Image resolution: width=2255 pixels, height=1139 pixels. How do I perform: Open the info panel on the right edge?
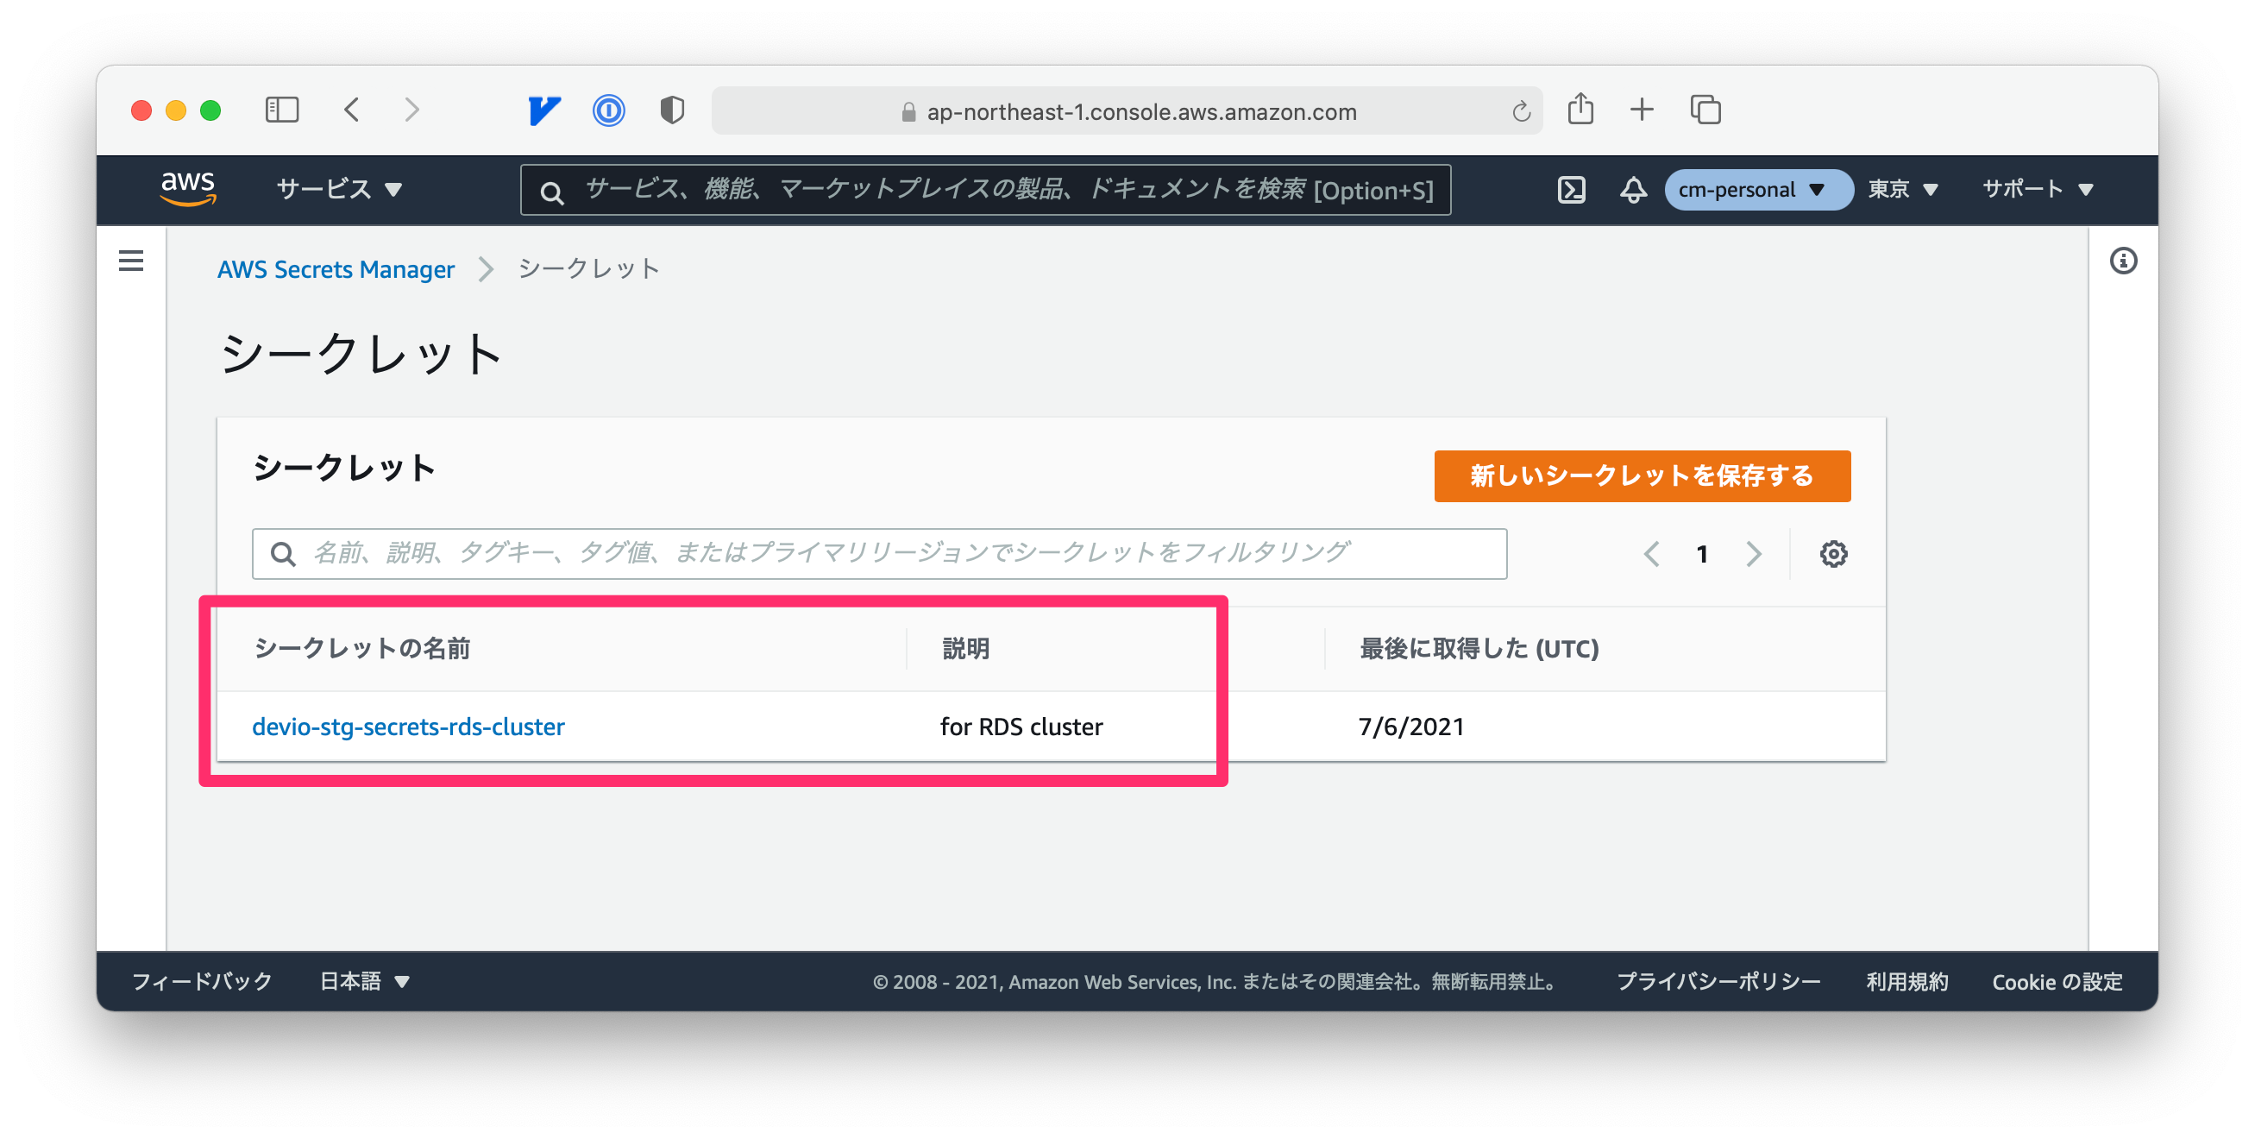2124,260
